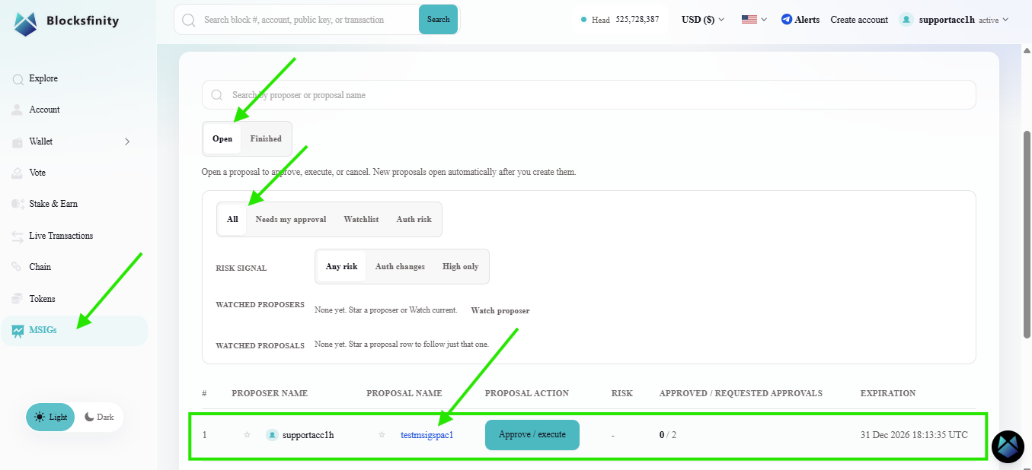Click Create account link

(859, 20)
